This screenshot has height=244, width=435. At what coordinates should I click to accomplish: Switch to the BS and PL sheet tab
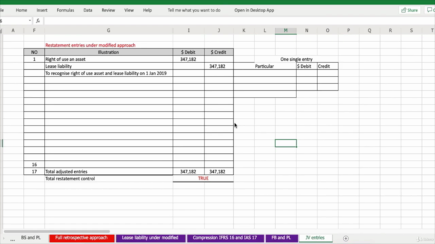[31, 238]
